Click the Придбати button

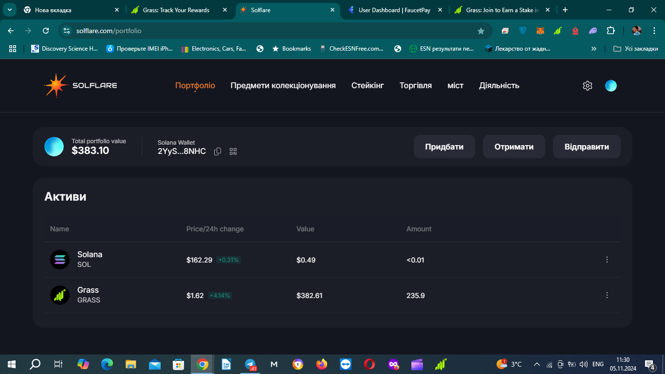tap(444, 147)
